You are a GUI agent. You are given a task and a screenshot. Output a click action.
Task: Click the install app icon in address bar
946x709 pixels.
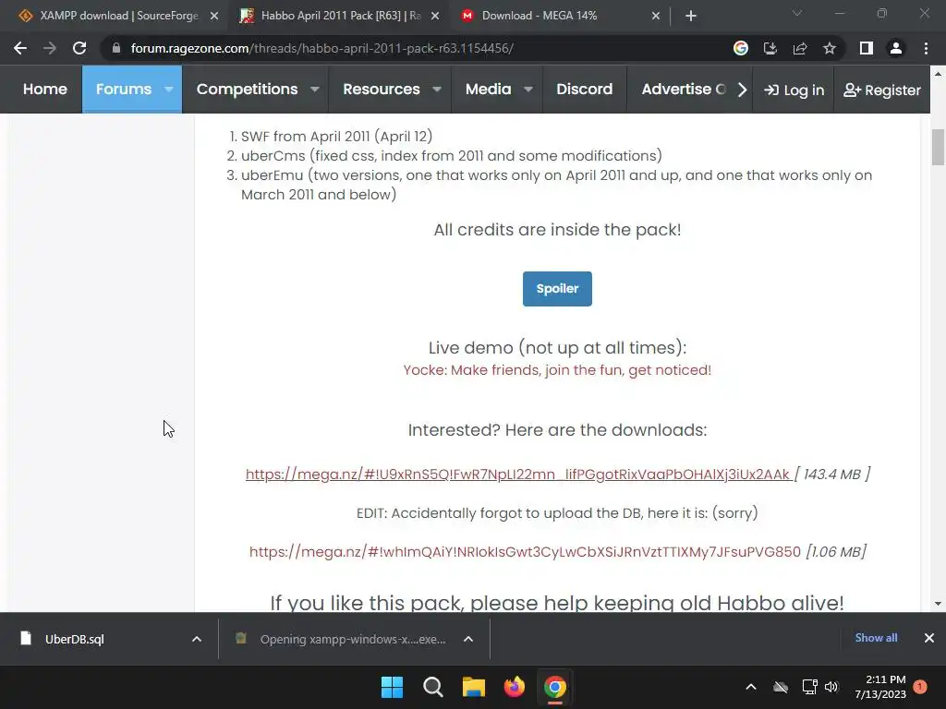(770, 48)
